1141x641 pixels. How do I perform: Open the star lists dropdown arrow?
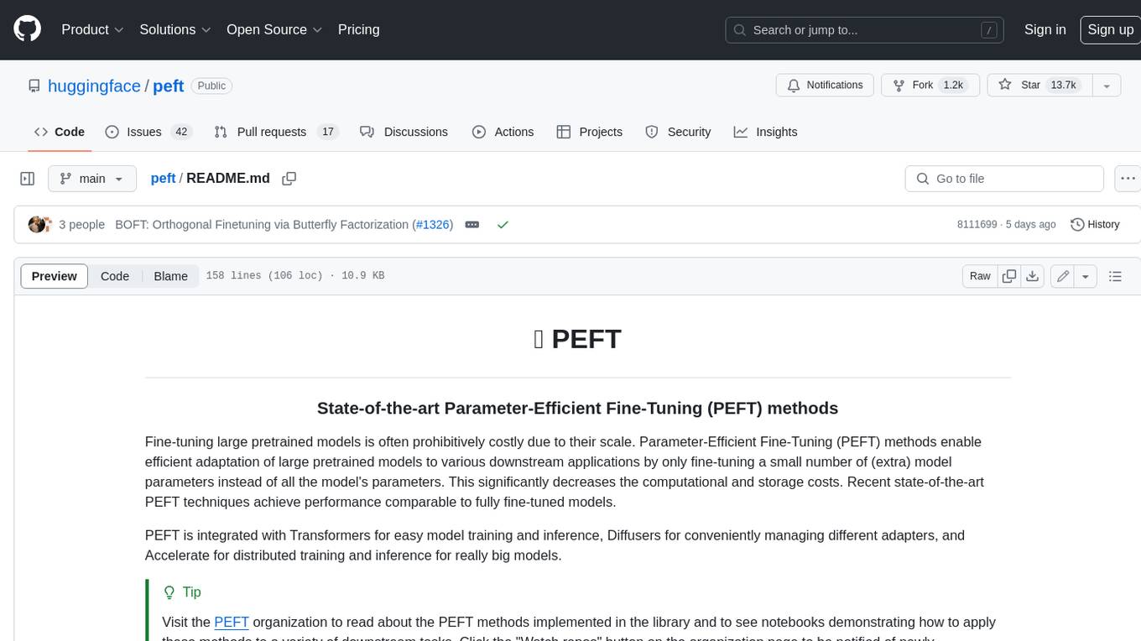[x=1107, y=86]
